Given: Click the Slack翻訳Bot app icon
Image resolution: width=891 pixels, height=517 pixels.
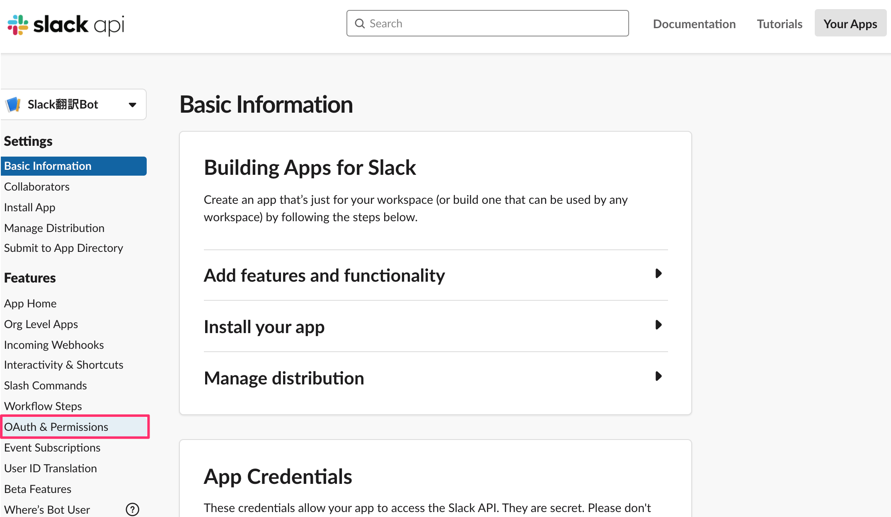Looking at the screenshot, I should pos(13,104).
